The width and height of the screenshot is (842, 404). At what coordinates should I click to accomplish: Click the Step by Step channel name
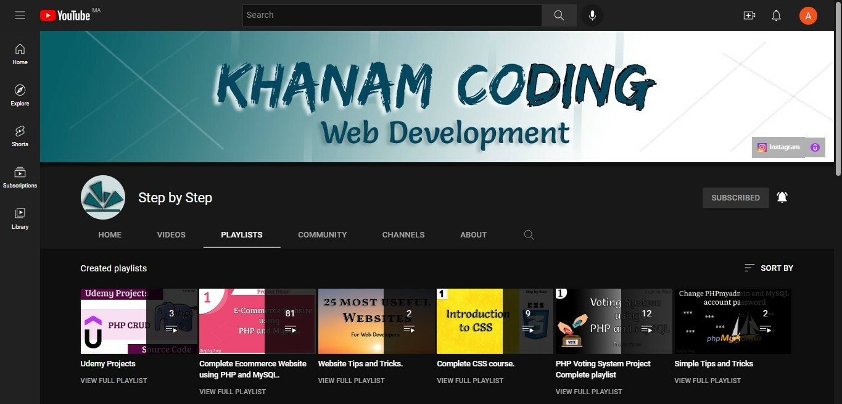point(175,198)
